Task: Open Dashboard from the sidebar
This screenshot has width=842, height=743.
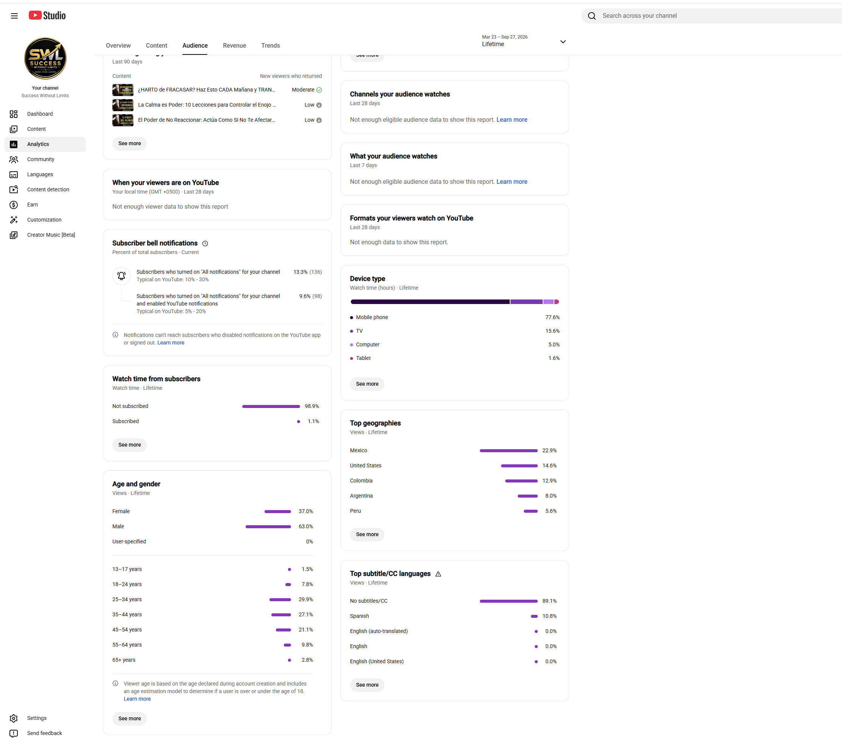Action: (x=45, y=114)
